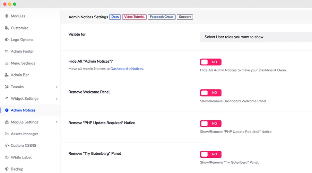Open the White Label menu item
Viewport: 312px width, 173px height.
pos(21,157)
